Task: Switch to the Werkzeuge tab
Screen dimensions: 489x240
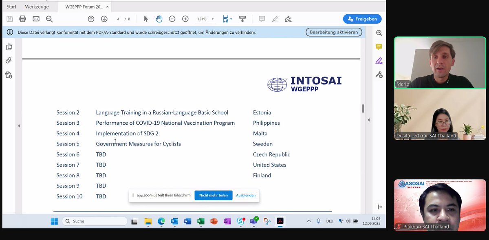Action: (37, 7)
